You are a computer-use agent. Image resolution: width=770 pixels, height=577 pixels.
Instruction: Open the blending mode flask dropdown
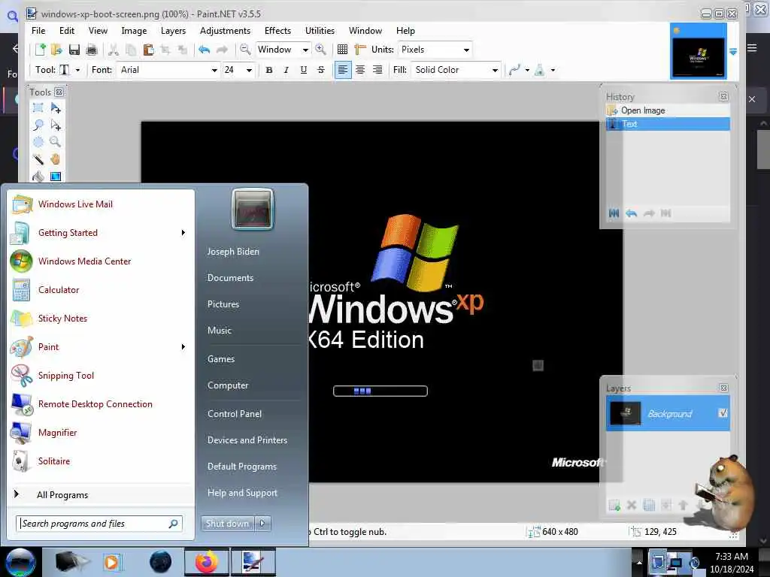coord(553,70)
